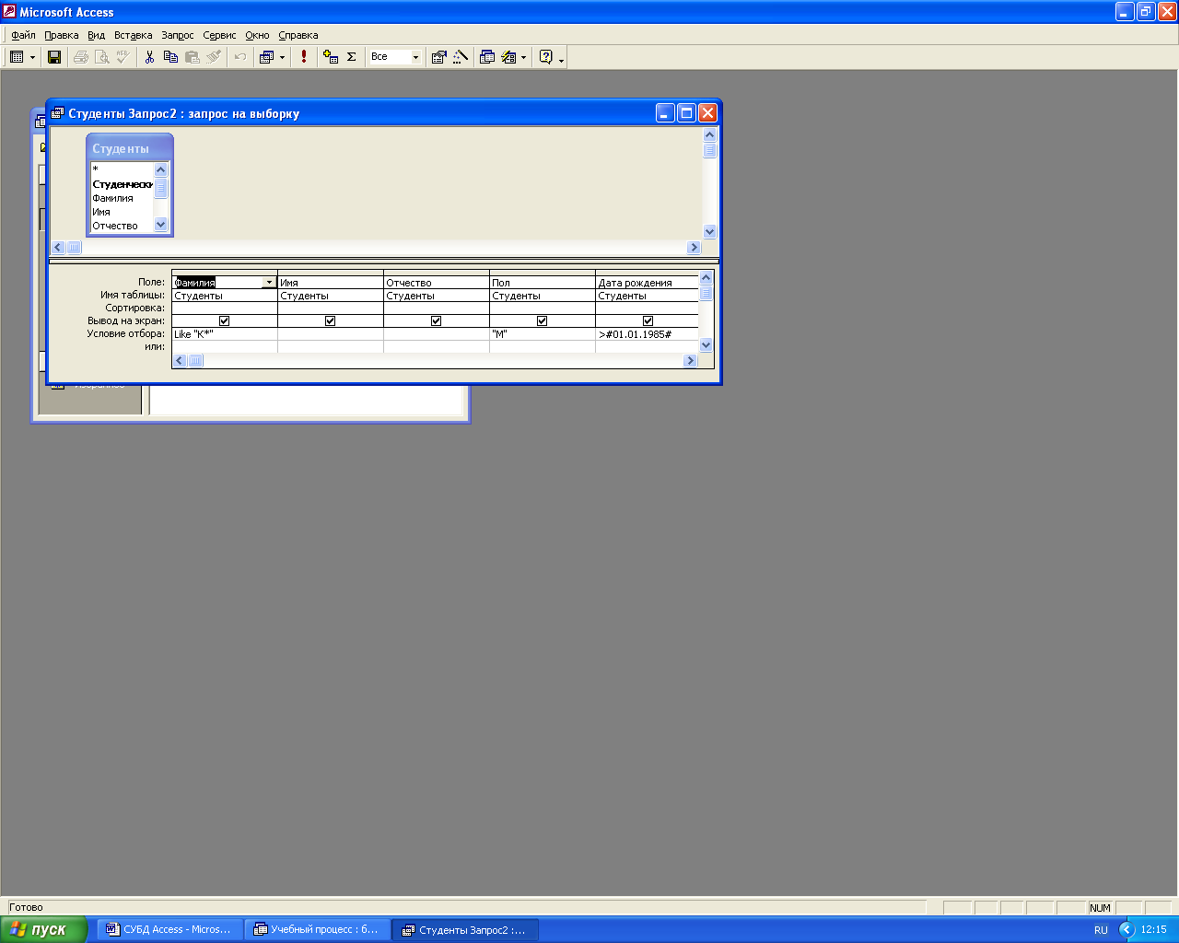Click the "М" criteria cell under Пол
Screen dimensions: 1179x943
[x=543, y=334]
